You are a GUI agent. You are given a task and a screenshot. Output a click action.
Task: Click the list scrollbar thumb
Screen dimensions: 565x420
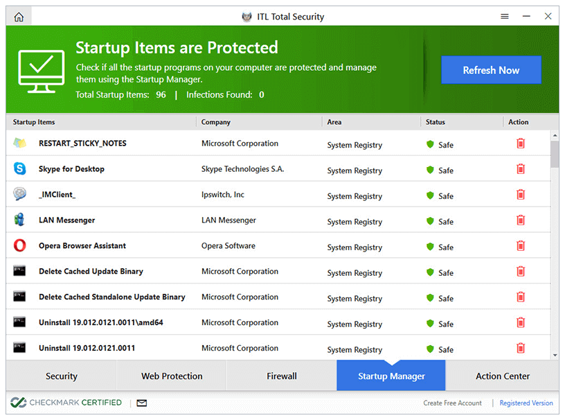pos(555,154)
